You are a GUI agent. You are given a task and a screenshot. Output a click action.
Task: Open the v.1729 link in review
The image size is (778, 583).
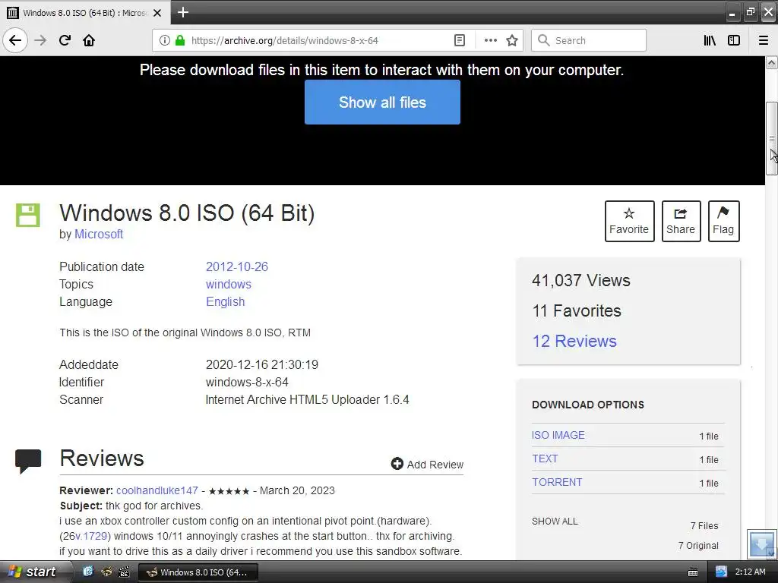pos(91,537)
